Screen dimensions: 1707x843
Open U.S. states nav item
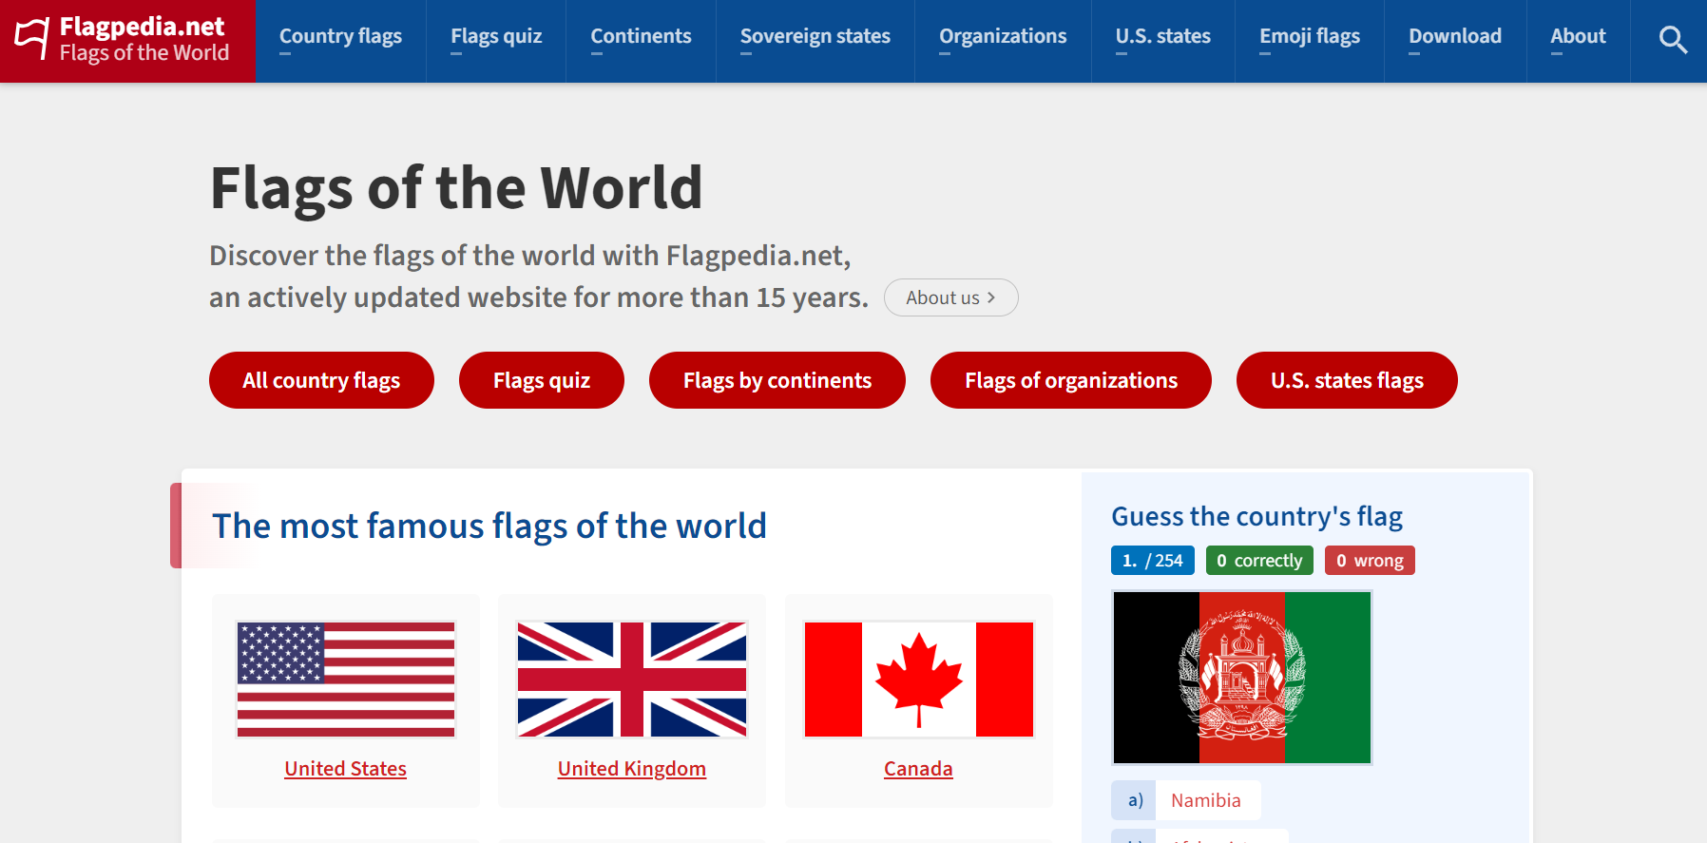click(1162, 36)
